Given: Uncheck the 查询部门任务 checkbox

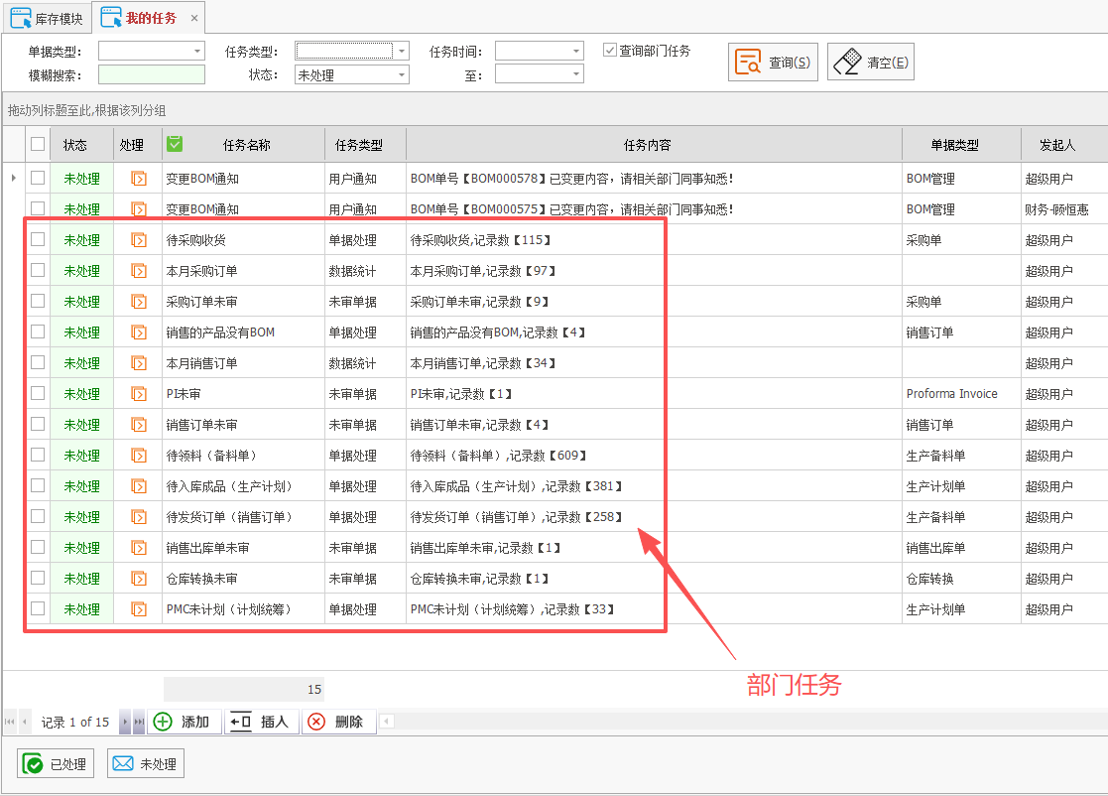Looking at the screenshot, I should click(611, 50).
